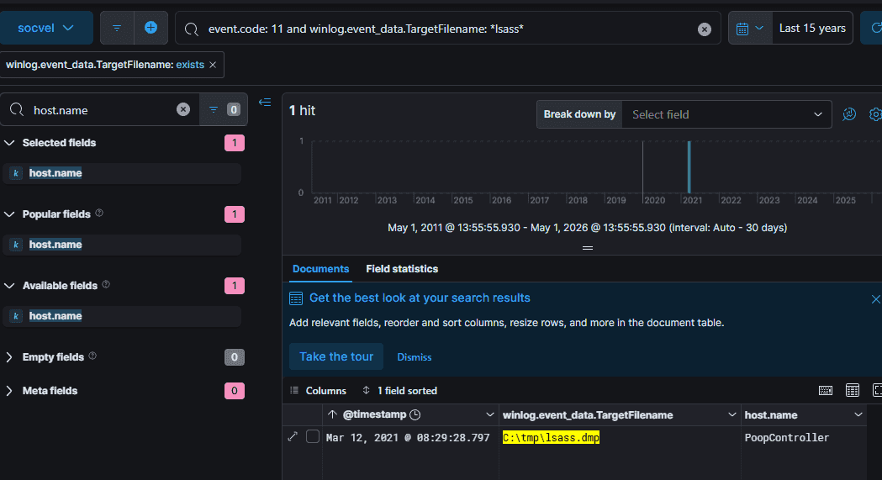
Task: Switch to the Field statistics tab
Action: (402, 269)
